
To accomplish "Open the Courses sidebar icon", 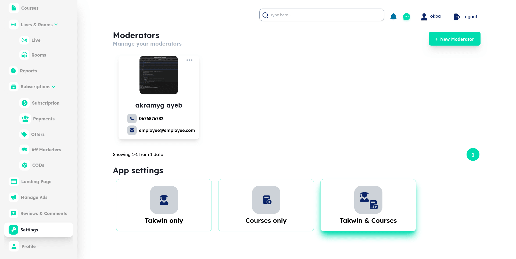I will [14, 8].
